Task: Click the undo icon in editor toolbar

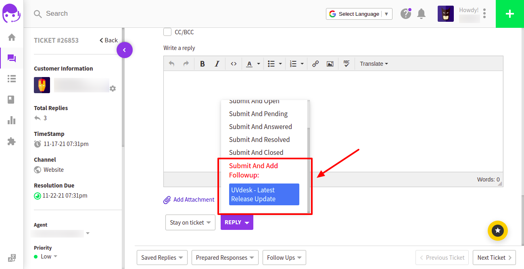Action: (172, 64)
